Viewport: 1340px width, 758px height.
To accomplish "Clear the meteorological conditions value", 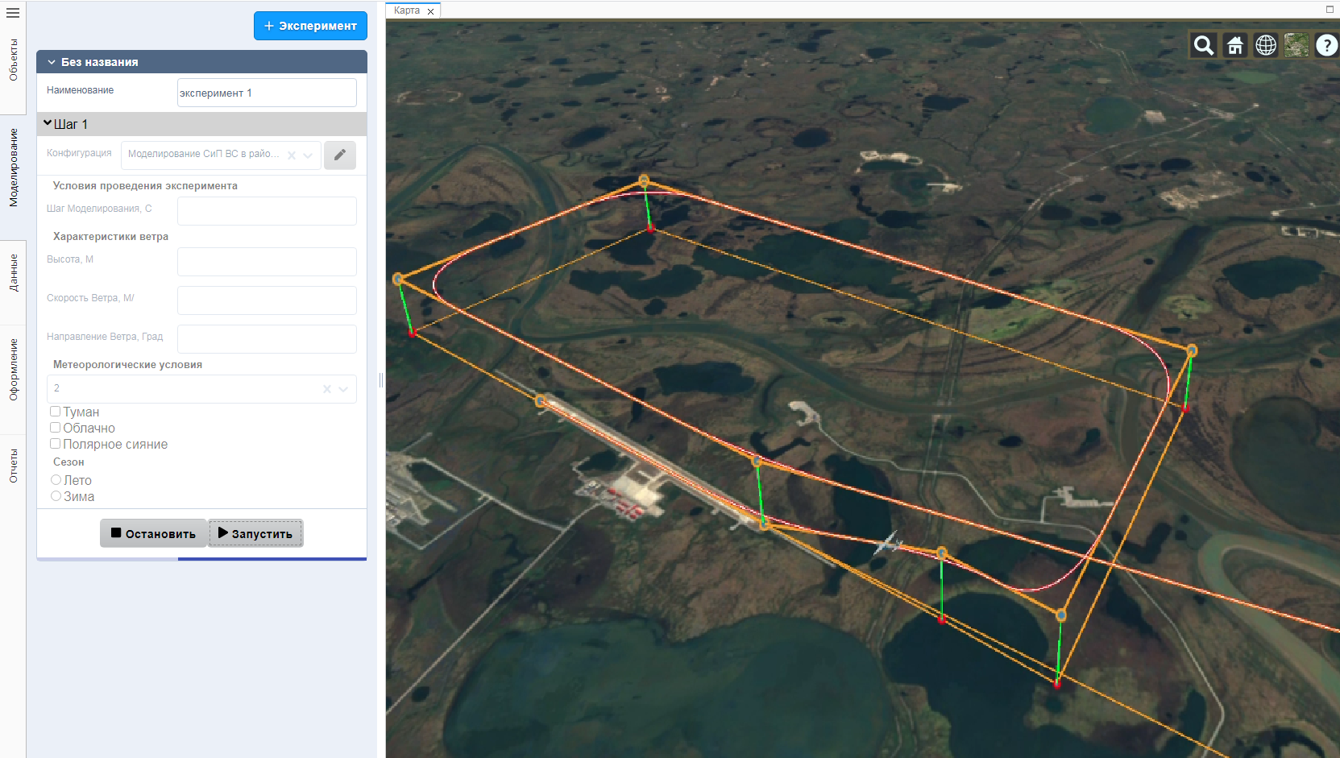I will (x=327, y=389).
